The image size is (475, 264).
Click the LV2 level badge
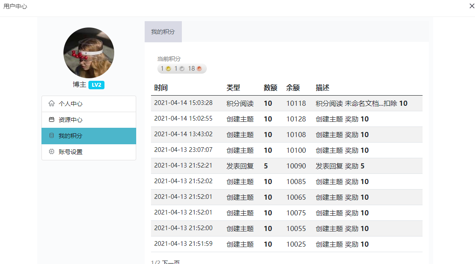tap(96, 85)
